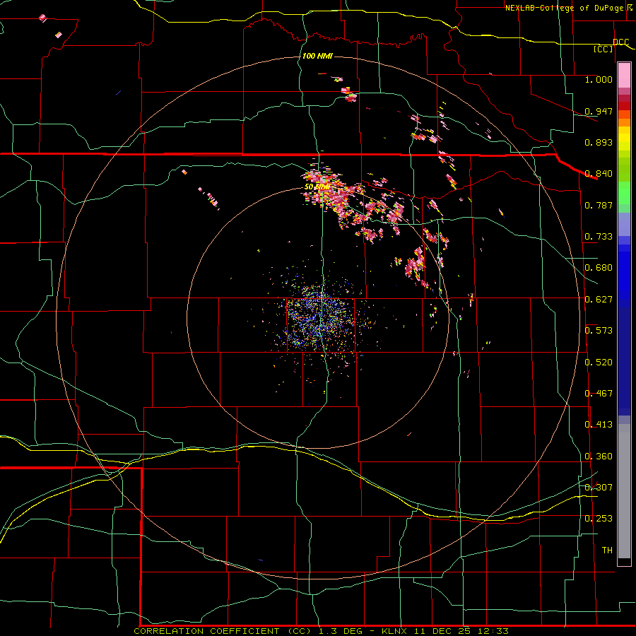
Task: Click the 0.680 scale label
Action: 599,268
